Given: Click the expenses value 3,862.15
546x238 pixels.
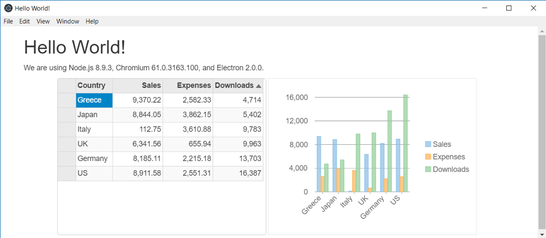Looking at the screenshot, I should pyautogui.click(x=188, y=115).
